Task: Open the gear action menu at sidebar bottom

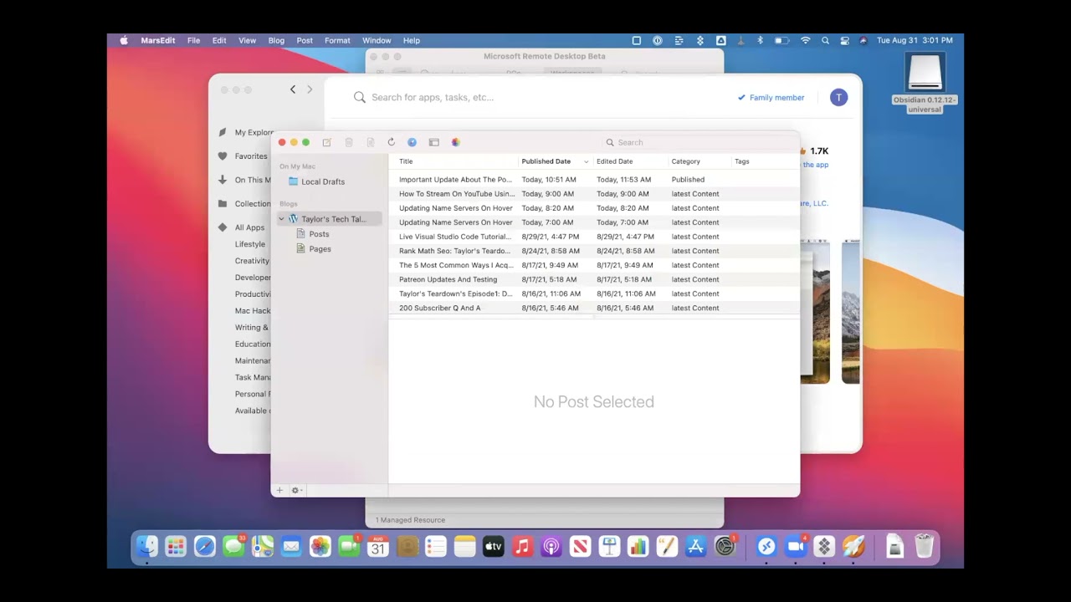Action: [296, 490]
